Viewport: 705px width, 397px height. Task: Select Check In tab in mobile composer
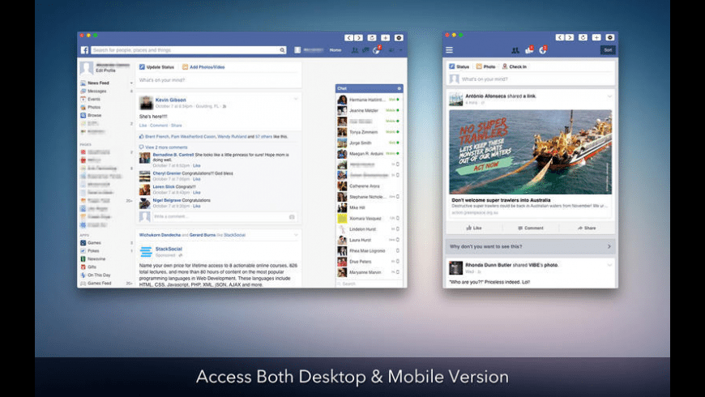point(515,66)
